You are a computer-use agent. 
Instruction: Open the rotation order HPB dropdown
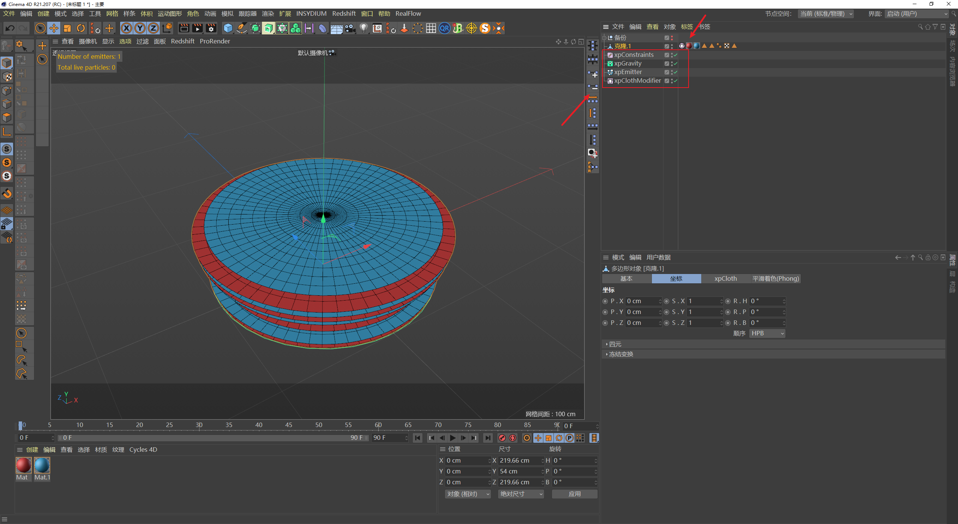point(767,333)
